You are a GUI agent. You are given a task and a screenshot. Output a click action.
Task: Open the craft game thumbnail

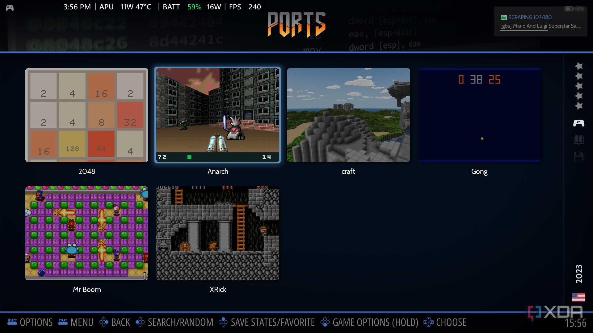tap(348, 115)
